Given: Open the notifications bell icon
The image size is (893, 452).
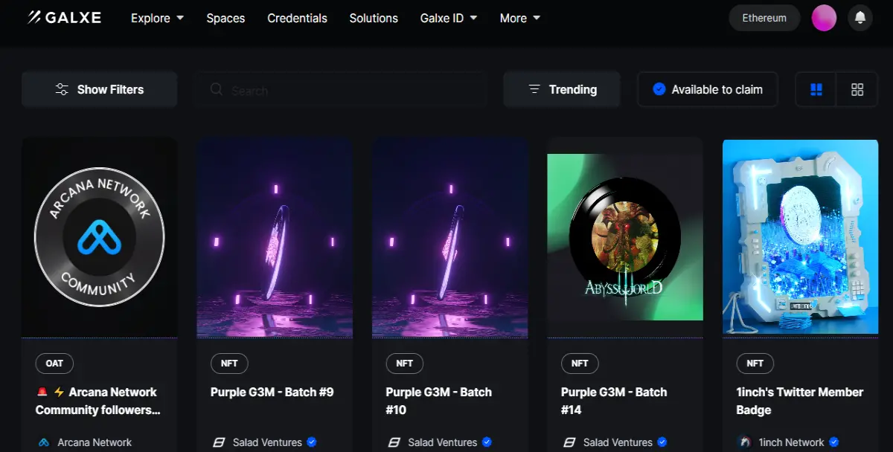Looking at the screenshot, I should point(860,18).
